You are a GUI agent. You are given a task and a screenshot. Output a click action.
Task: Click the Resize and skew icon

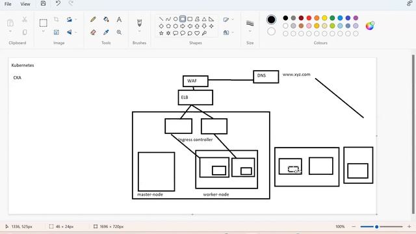57,32
